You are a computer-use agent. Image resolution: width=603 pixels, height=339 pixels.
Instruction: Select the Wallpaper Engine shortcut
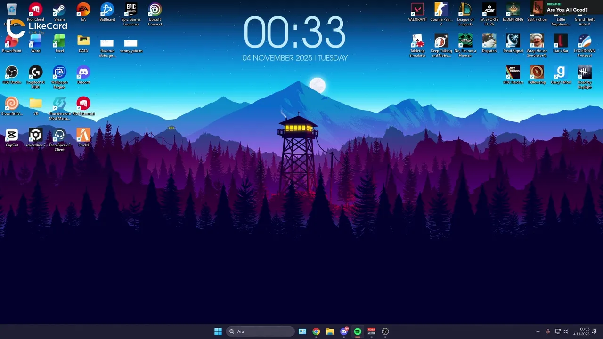pos(59,77)
